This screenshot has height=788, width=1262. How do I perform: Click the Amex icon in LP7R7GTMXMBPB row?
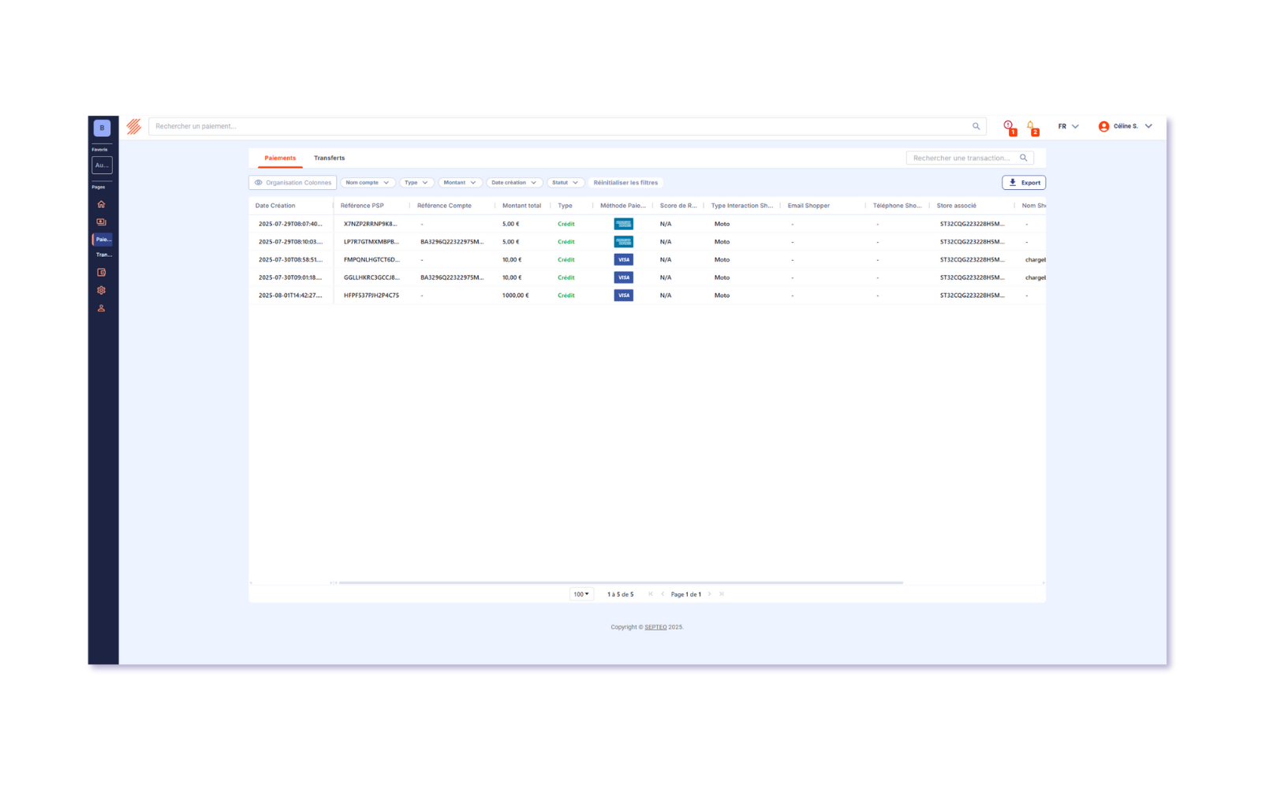pyautogui.click(x=623, y=242)
